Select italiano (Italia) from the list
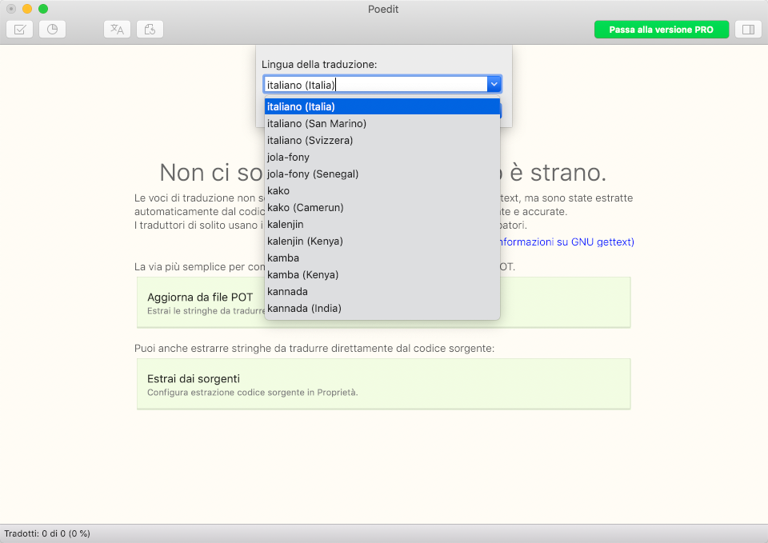This screenshot has height=543, width=768. pyautogui.click(x=382, y=106)
